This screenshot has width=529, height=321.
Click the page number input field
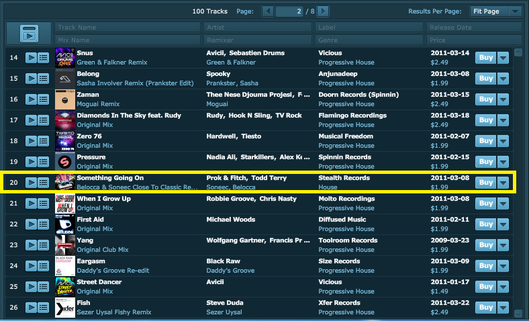289,11
